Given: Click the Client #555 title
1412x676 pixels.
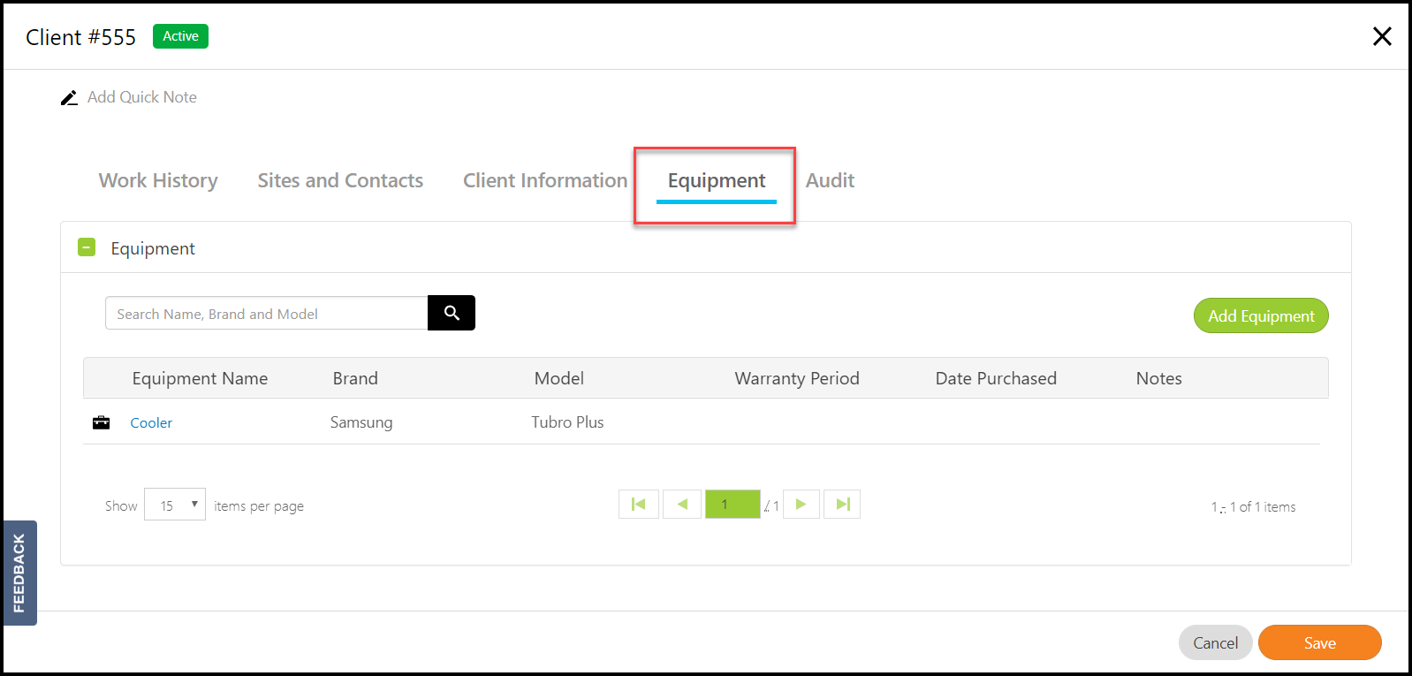Looking at the screenshot, I should click(80, 37).
